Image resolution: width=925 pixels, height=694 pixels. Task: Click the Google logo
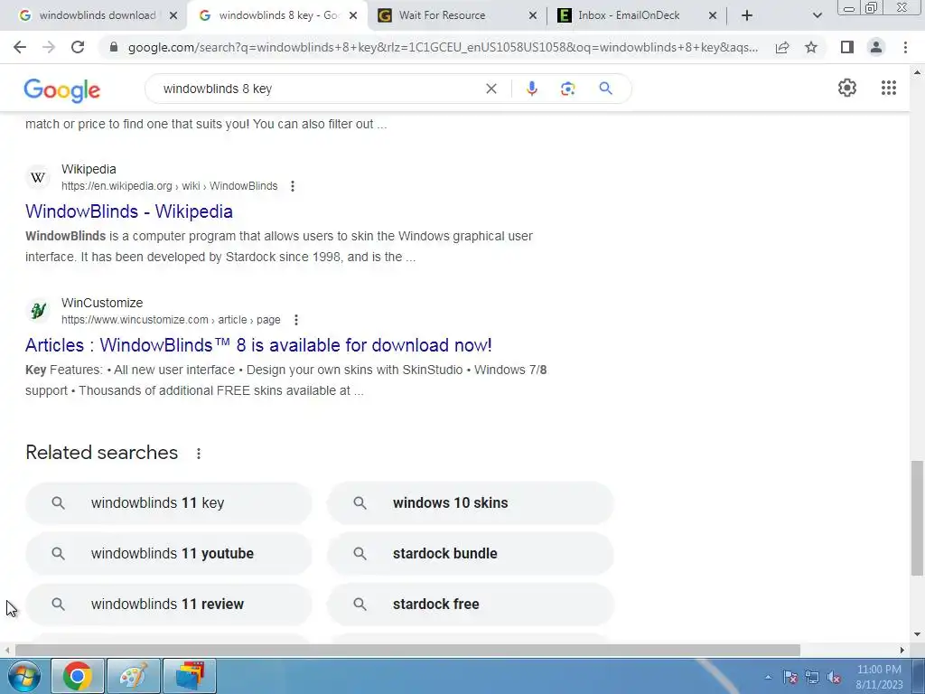pyautogui.click(x=62, y=89)
